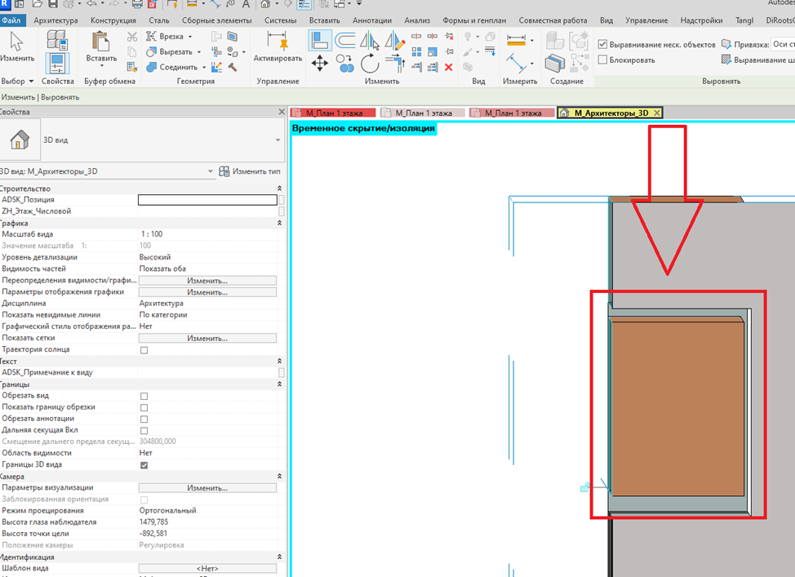This screenshot has height=577, width=795.
Task: Enable Показать границу обрезки checkbox
Action: point(144,408)
